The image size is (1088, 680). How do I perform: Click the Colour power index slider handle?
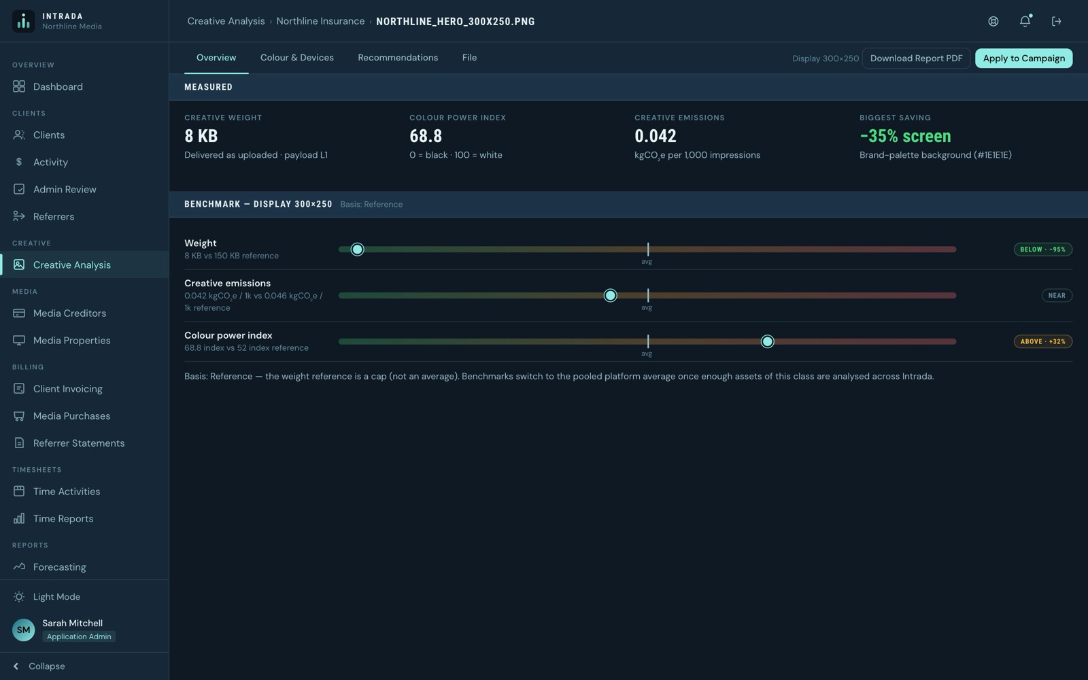pyautogui.click(x=767, y=341)
